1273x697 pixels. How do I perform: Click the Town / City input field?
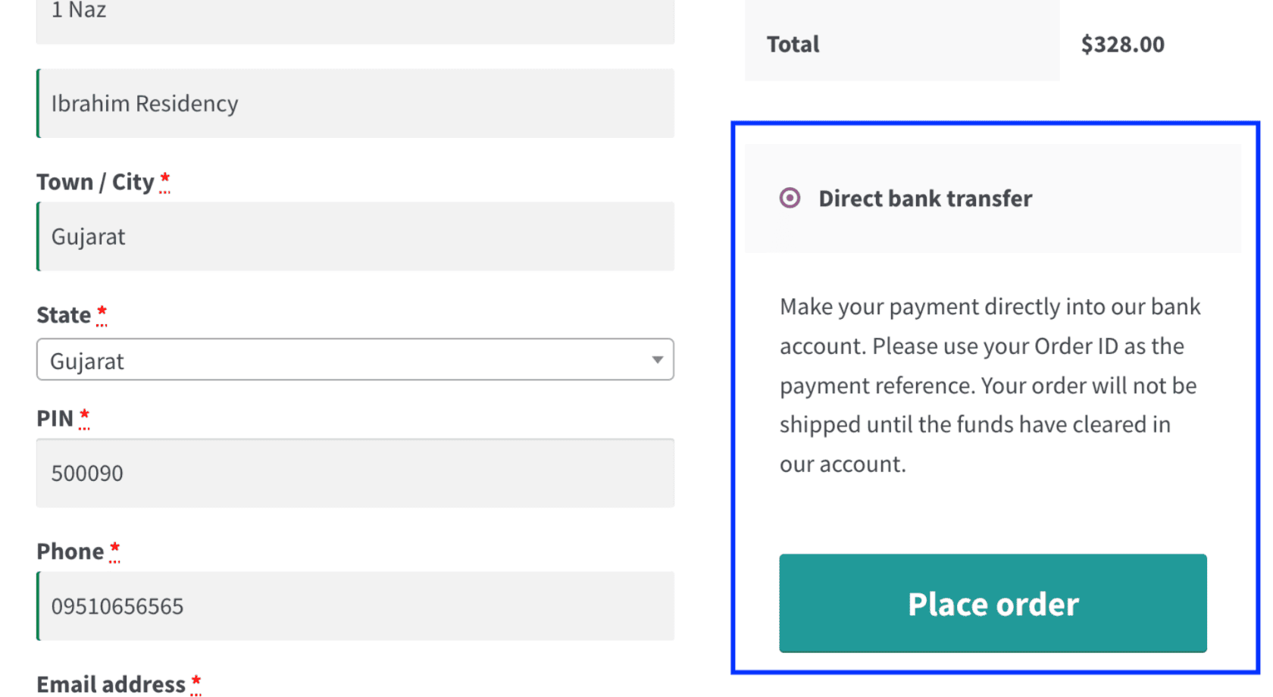coord(355,236)
